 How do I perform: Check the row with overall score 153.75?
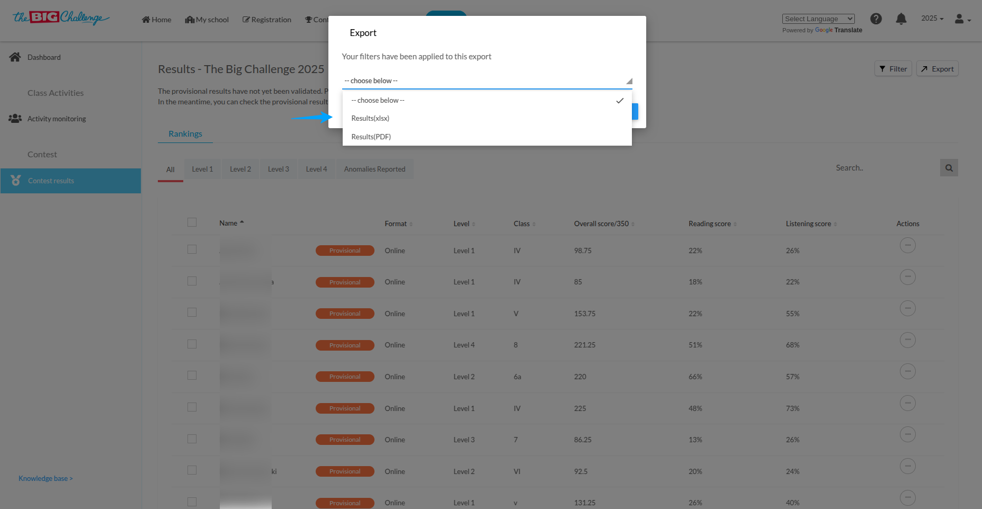tap(192, 312)
